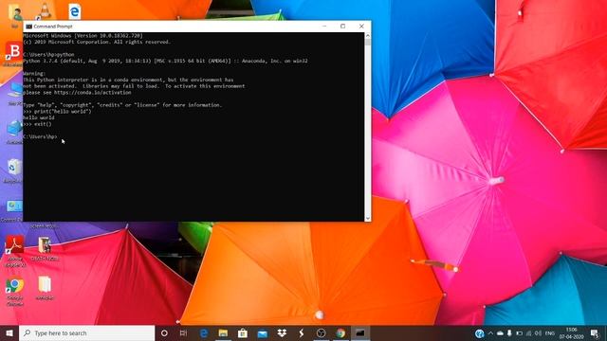This screenshot has width=607, height=341.
Task: Minimize the Command Prompt window
Action: [324, 27]
